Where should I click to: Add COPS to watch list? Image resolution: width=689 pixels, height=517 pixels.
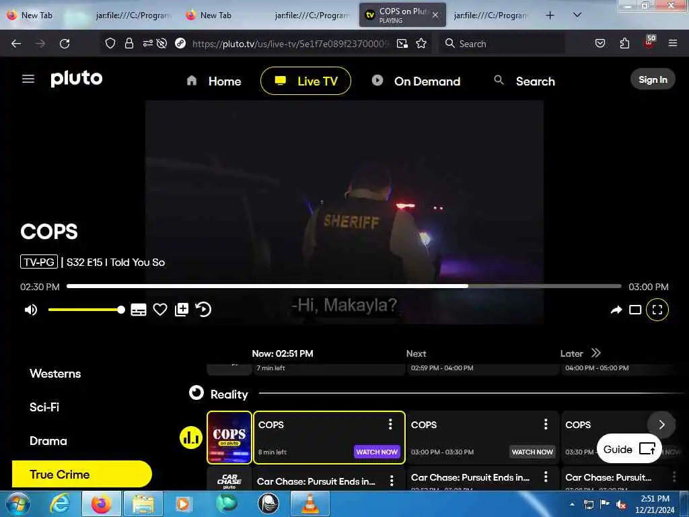click(182, 310)
